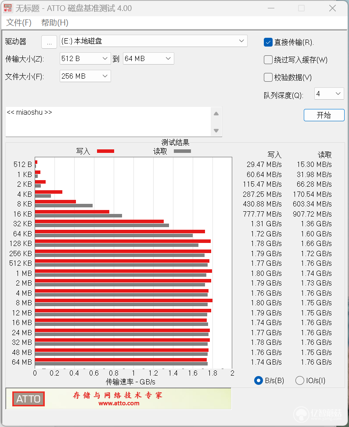Screen dimensions: 349x427
Task: Click the 1.31 GB/s write value
Action: click(266, 224)
